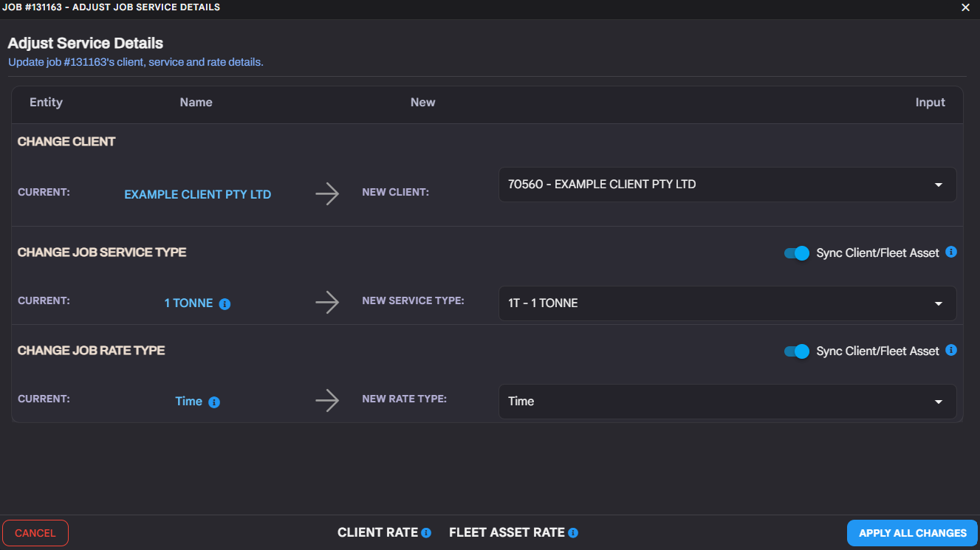Click the Cancel button
Image resolution: width=980 pixels, height=550 pixels.
click(x=35, y=533)
